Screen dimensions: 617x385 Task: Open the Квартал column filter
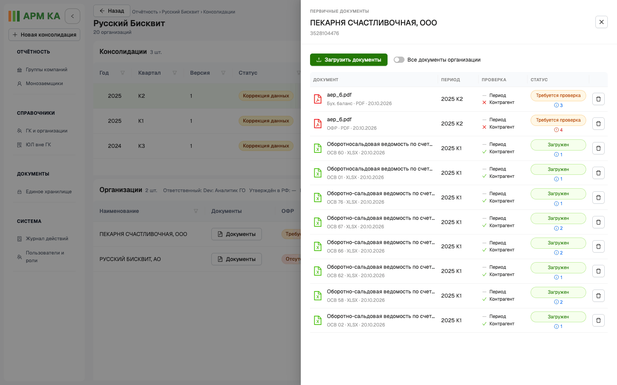[x=175, y=73]
